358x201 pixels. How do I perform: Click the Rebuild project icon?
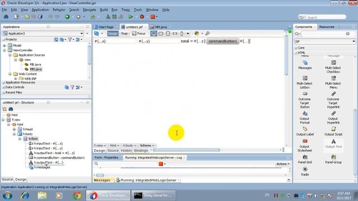coord(114,17)
